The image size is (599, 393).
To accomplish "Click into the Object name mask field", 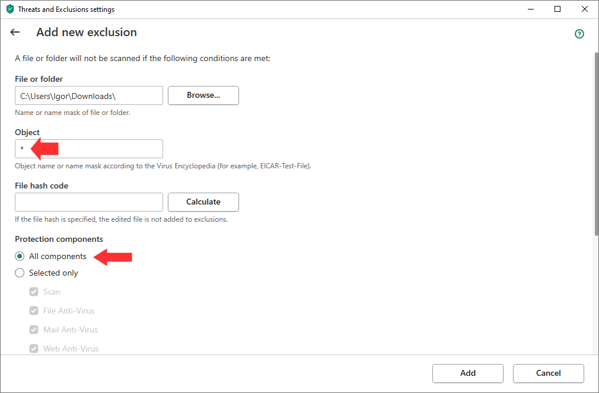I will point(89,149).
